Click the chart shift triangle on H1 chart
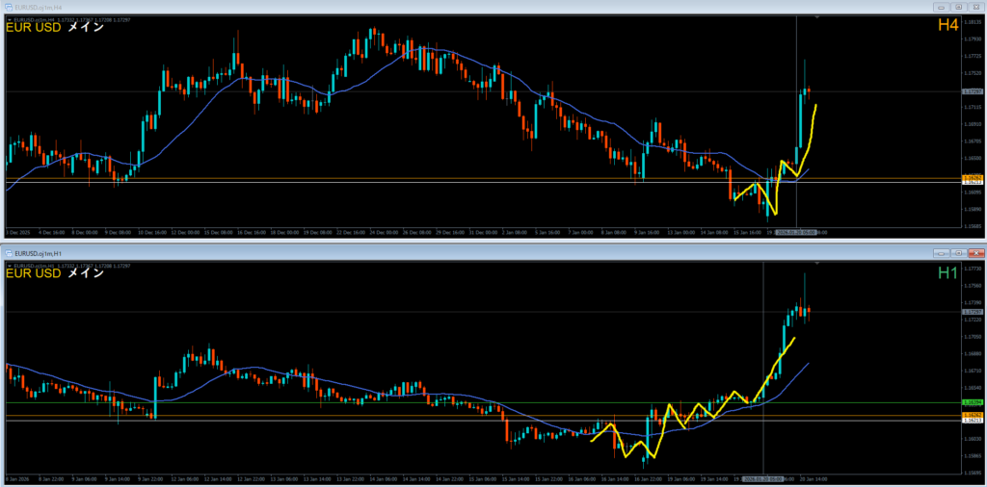 point(817,262)
